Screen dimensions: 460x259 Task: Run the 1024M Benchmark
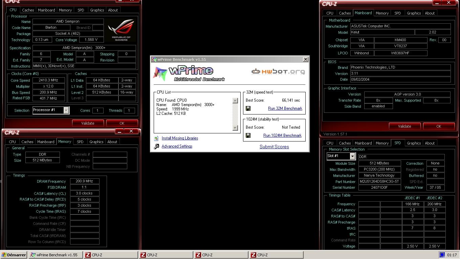click(x=282, y=135)
